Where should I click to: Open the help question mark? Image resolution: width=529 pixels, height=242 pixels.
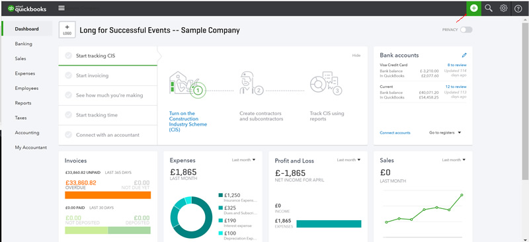(x=518, y=9)
